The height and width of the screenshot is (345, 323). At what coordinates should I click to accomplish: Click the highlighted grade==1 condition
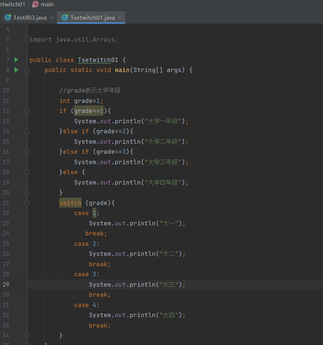(89, 111)
